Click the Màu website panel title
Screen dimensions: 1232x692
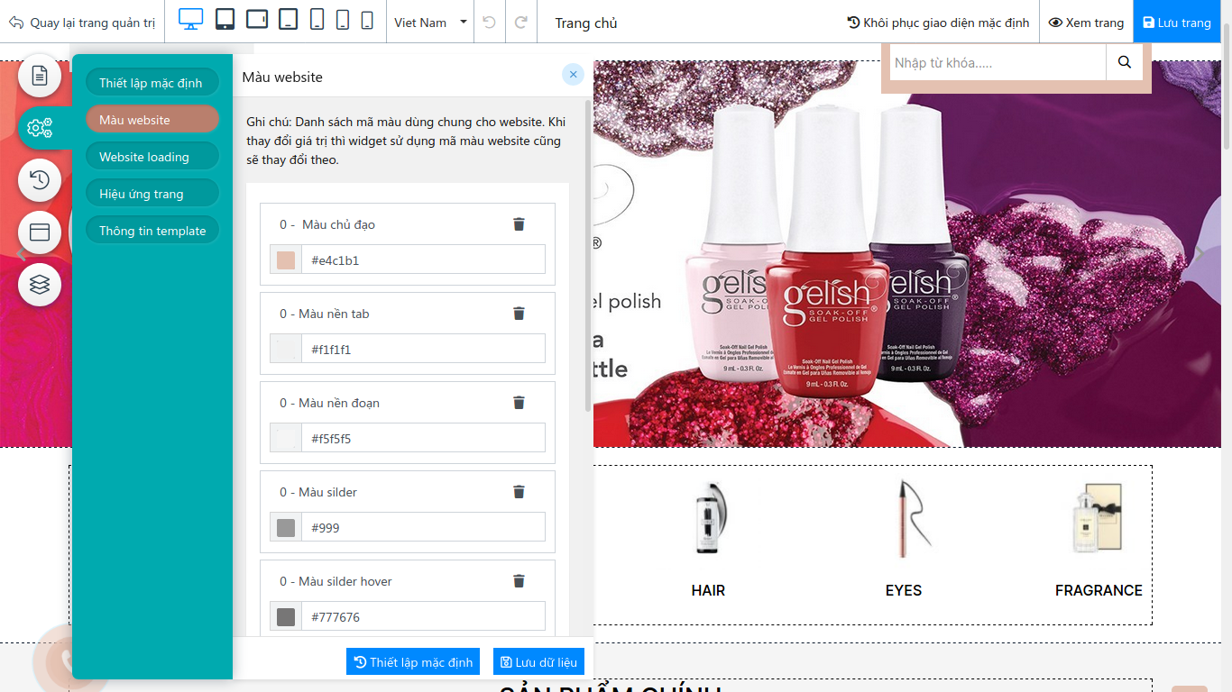[x=282, y=77]
